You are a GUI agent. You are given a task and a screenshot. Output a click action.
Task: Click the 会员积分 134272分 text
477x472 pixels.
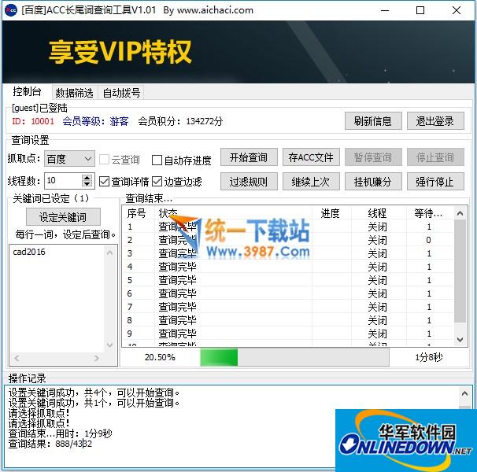click(180, 121)
